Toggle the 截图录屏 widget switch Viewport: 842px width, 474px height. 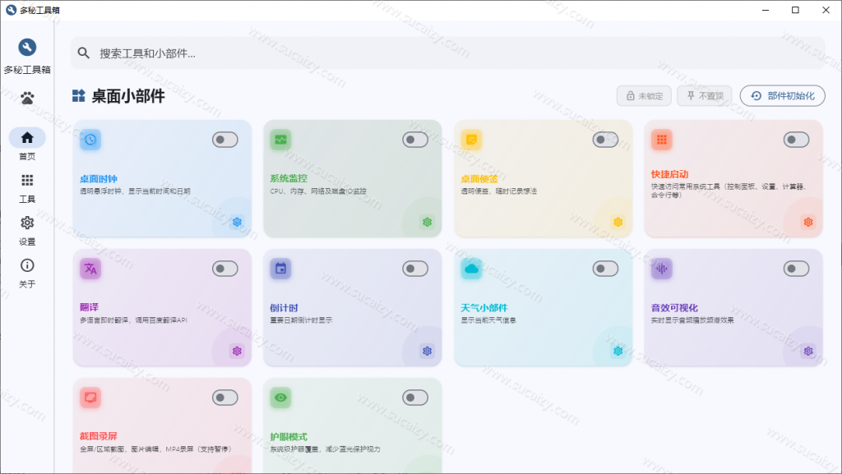coord(225,398)
